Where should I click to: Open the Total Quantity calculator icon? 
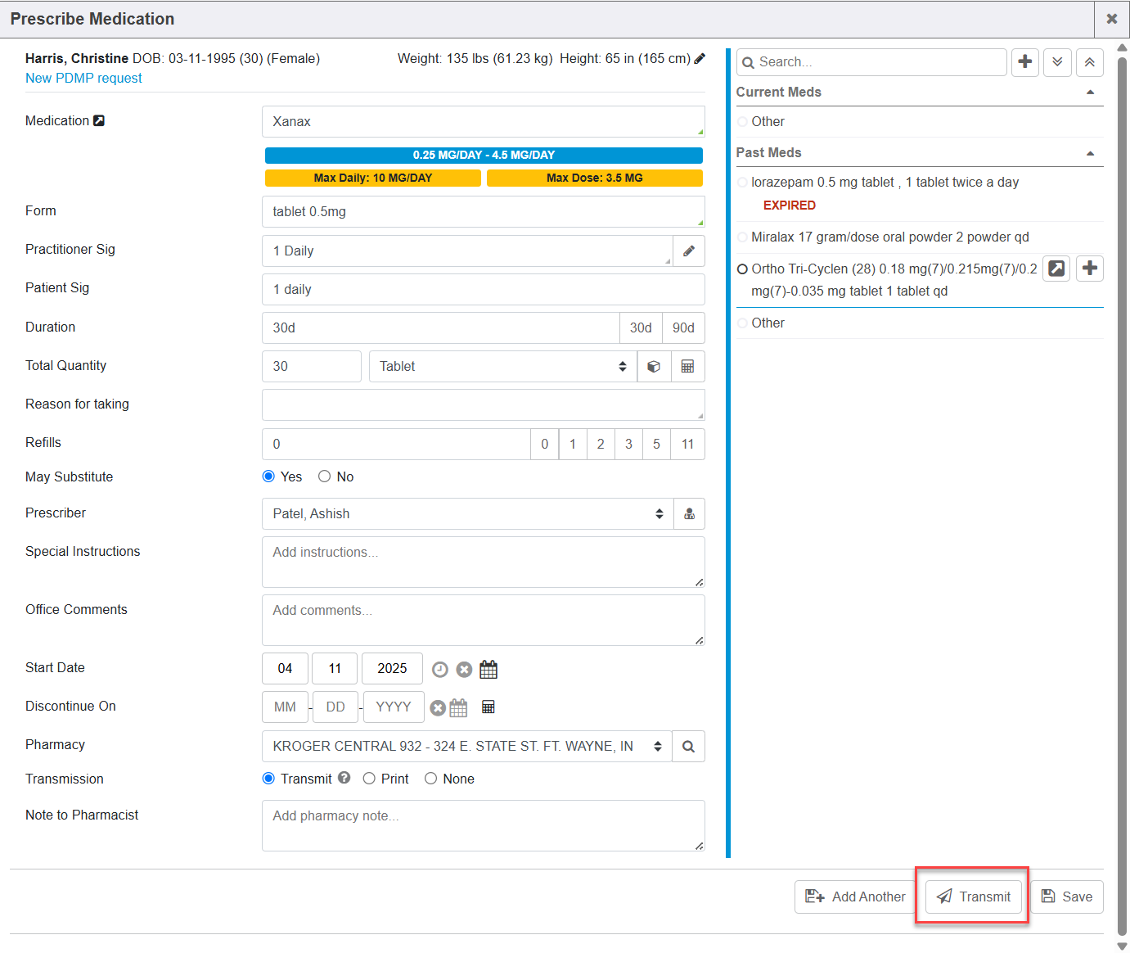tap(687, 367)
